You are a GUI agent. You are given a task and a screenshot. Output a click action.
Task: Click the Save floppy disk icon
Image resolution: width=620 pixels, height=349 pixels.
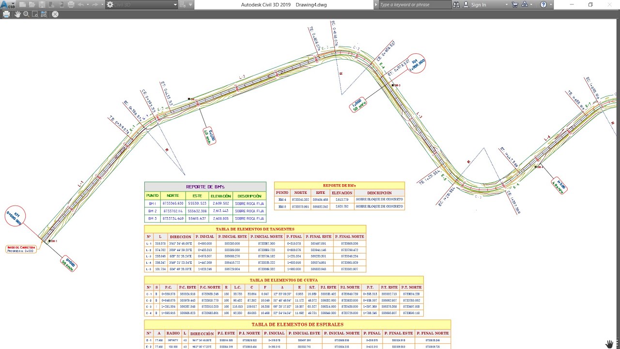pos(42,4)
